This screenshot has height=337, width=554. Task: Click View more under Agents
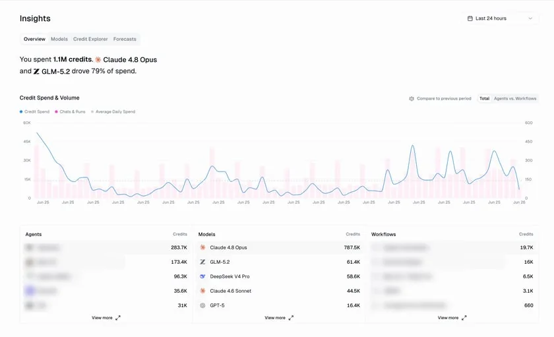click(106, 318)
